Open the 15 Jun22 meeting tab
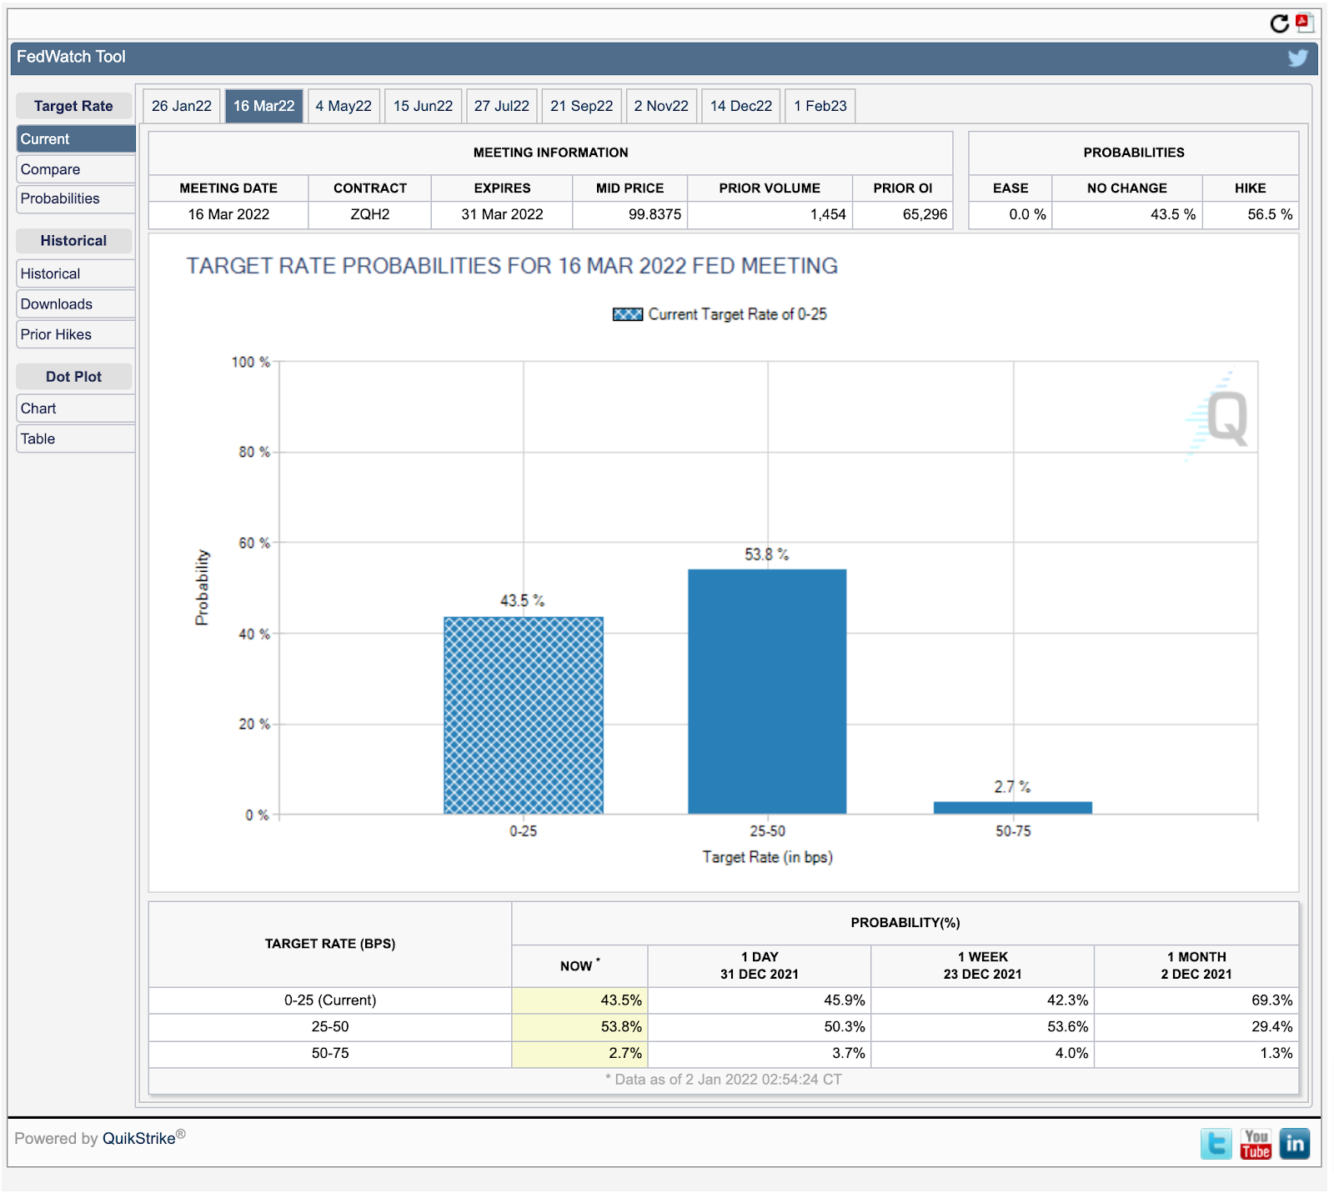This screenshot has width=1334, height=1198. [423, 106]
